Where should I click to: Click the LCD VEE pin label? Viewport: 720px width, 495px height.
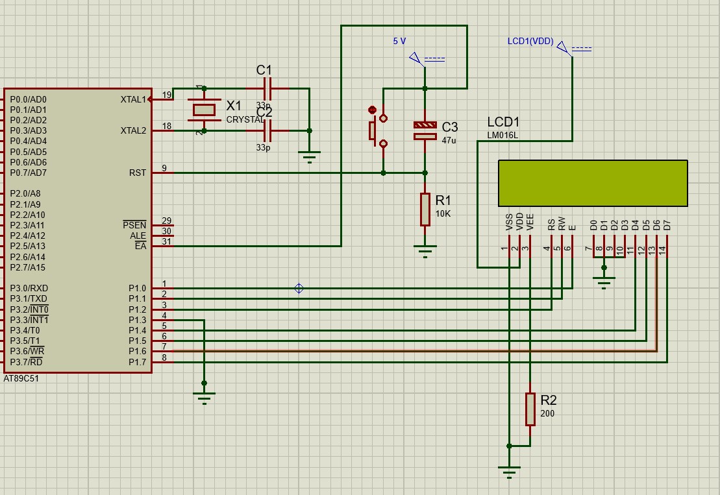coord(530,222)
